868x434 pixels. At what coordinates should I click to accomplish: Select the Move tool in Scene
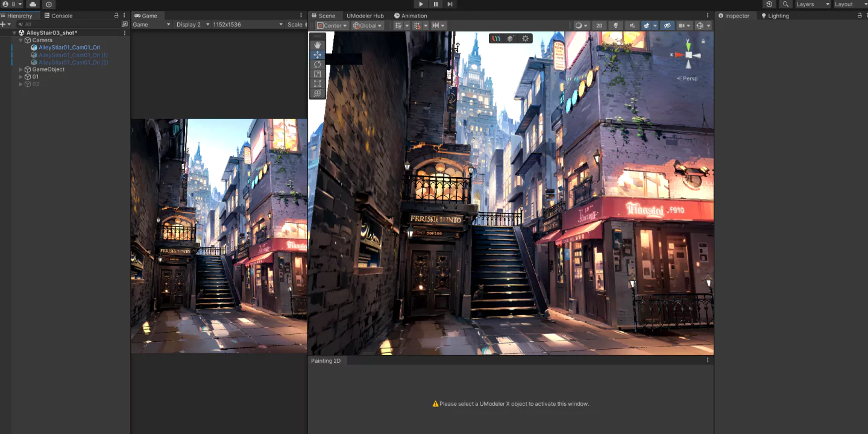pyautogui.click(x=318, y=55)
